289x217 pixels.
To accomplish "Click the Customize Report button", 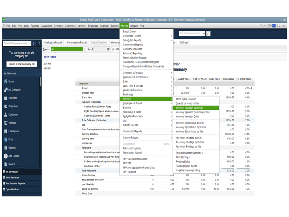I will click(53, 42).
